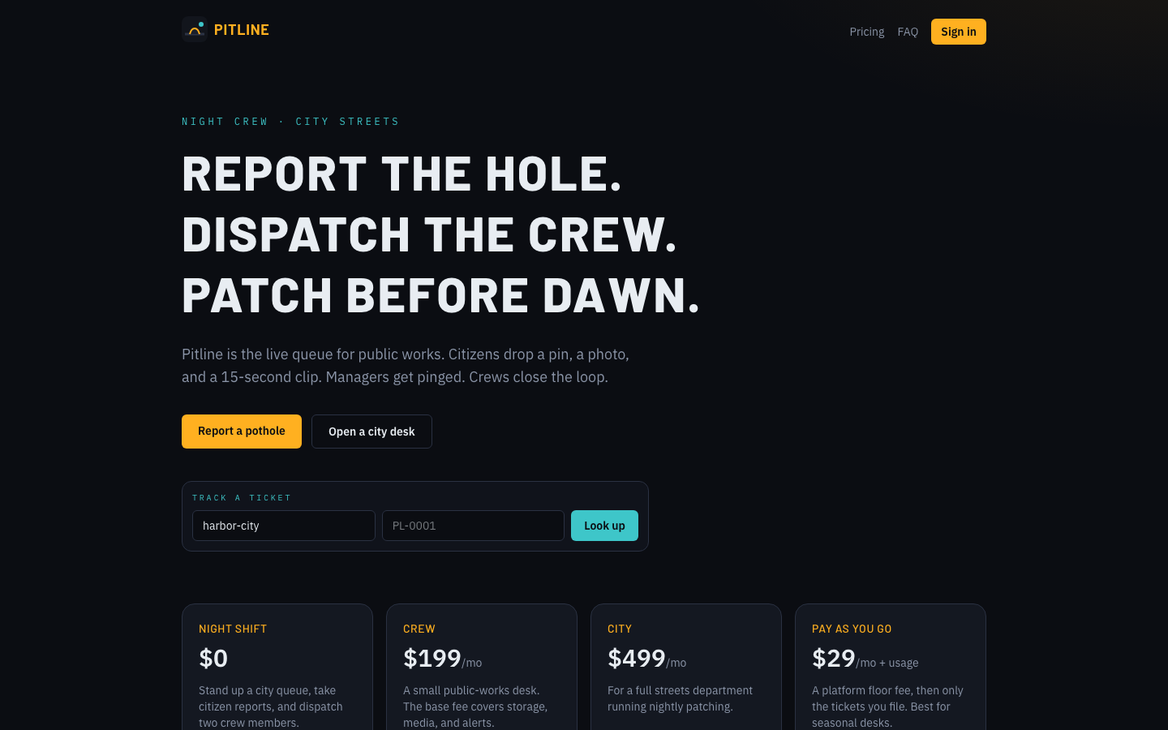Click Open a city desk button

pos(371,432)
